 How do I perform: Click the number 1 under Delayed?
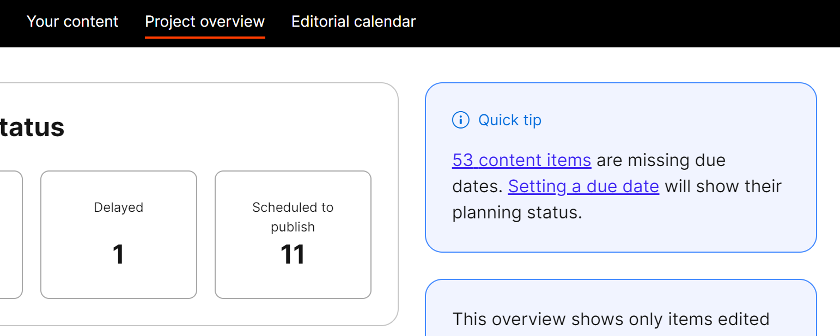pos(118,254)
